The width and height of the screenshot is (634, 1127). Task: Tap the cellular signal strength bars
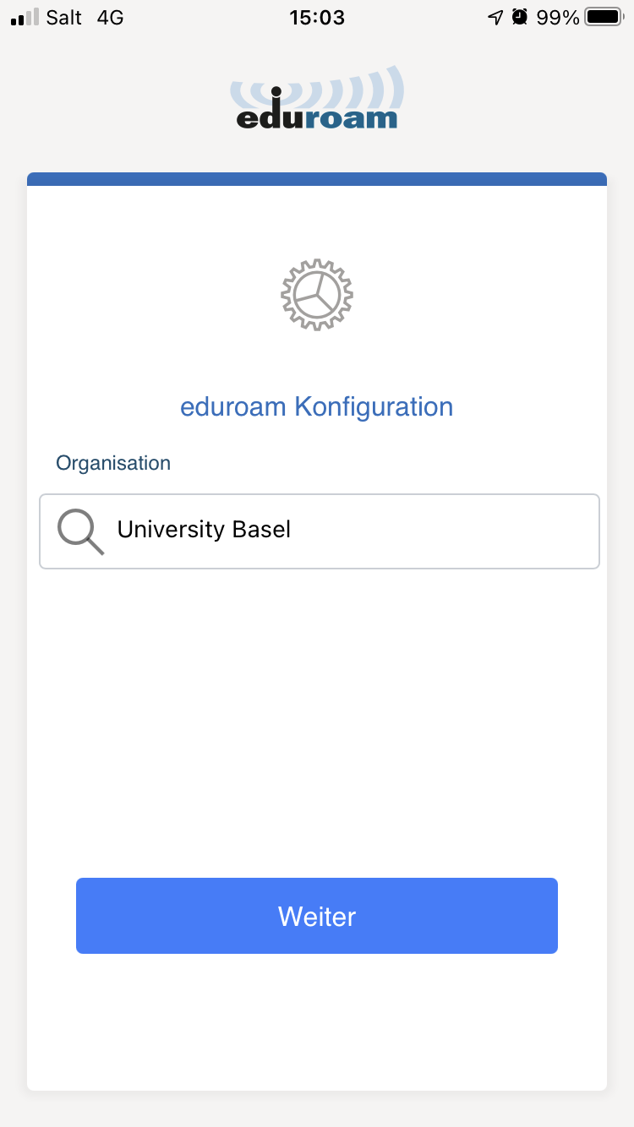point(25,18)
